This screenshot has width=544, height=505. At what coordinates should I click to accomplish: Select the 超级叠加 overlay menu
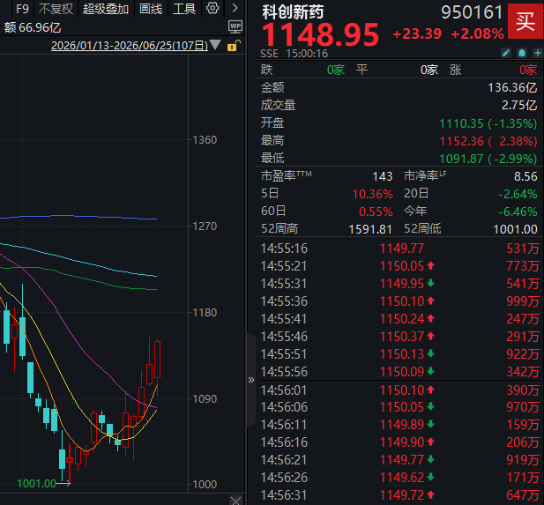click(106, 9)
